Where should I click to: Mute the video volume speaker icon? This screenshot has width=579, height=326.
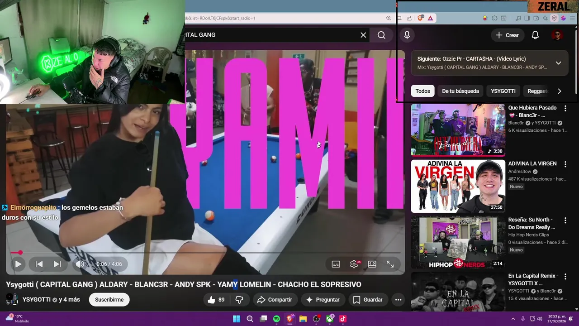coord(80,264)
